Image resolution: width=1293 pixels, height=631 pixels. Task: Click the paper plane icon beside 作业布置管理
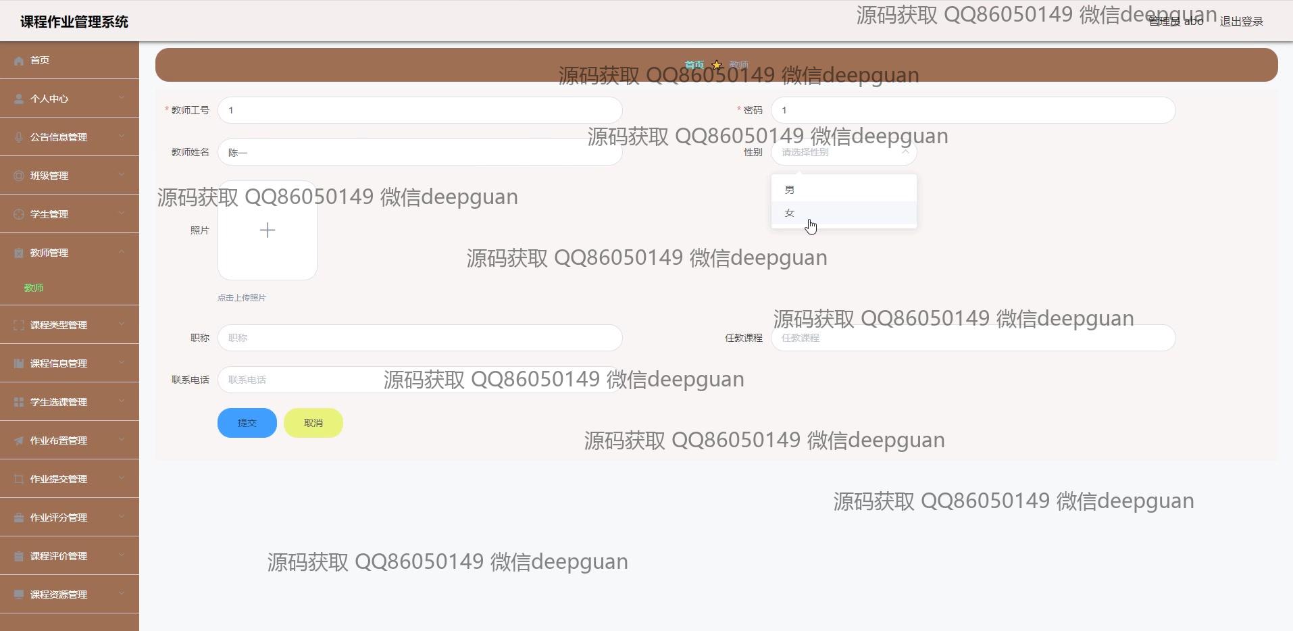[x=19, y=441]
